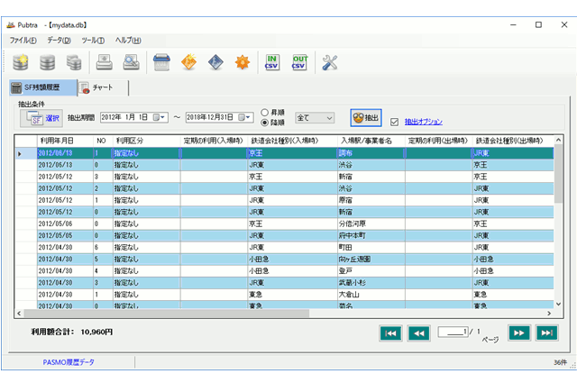577x392 pixels.
Task: Select the 昇順 ascending radio button
Action: (265, 112)
